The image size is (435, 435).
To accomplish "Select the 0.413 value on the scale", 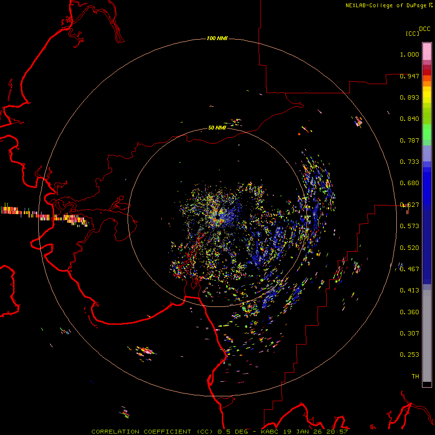I will point(409,290).
